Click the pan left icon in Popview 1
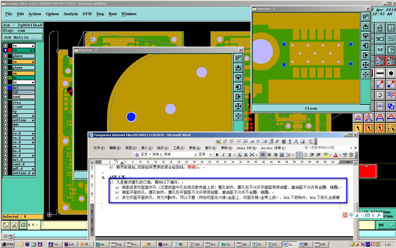 click(x=365, y=46)
